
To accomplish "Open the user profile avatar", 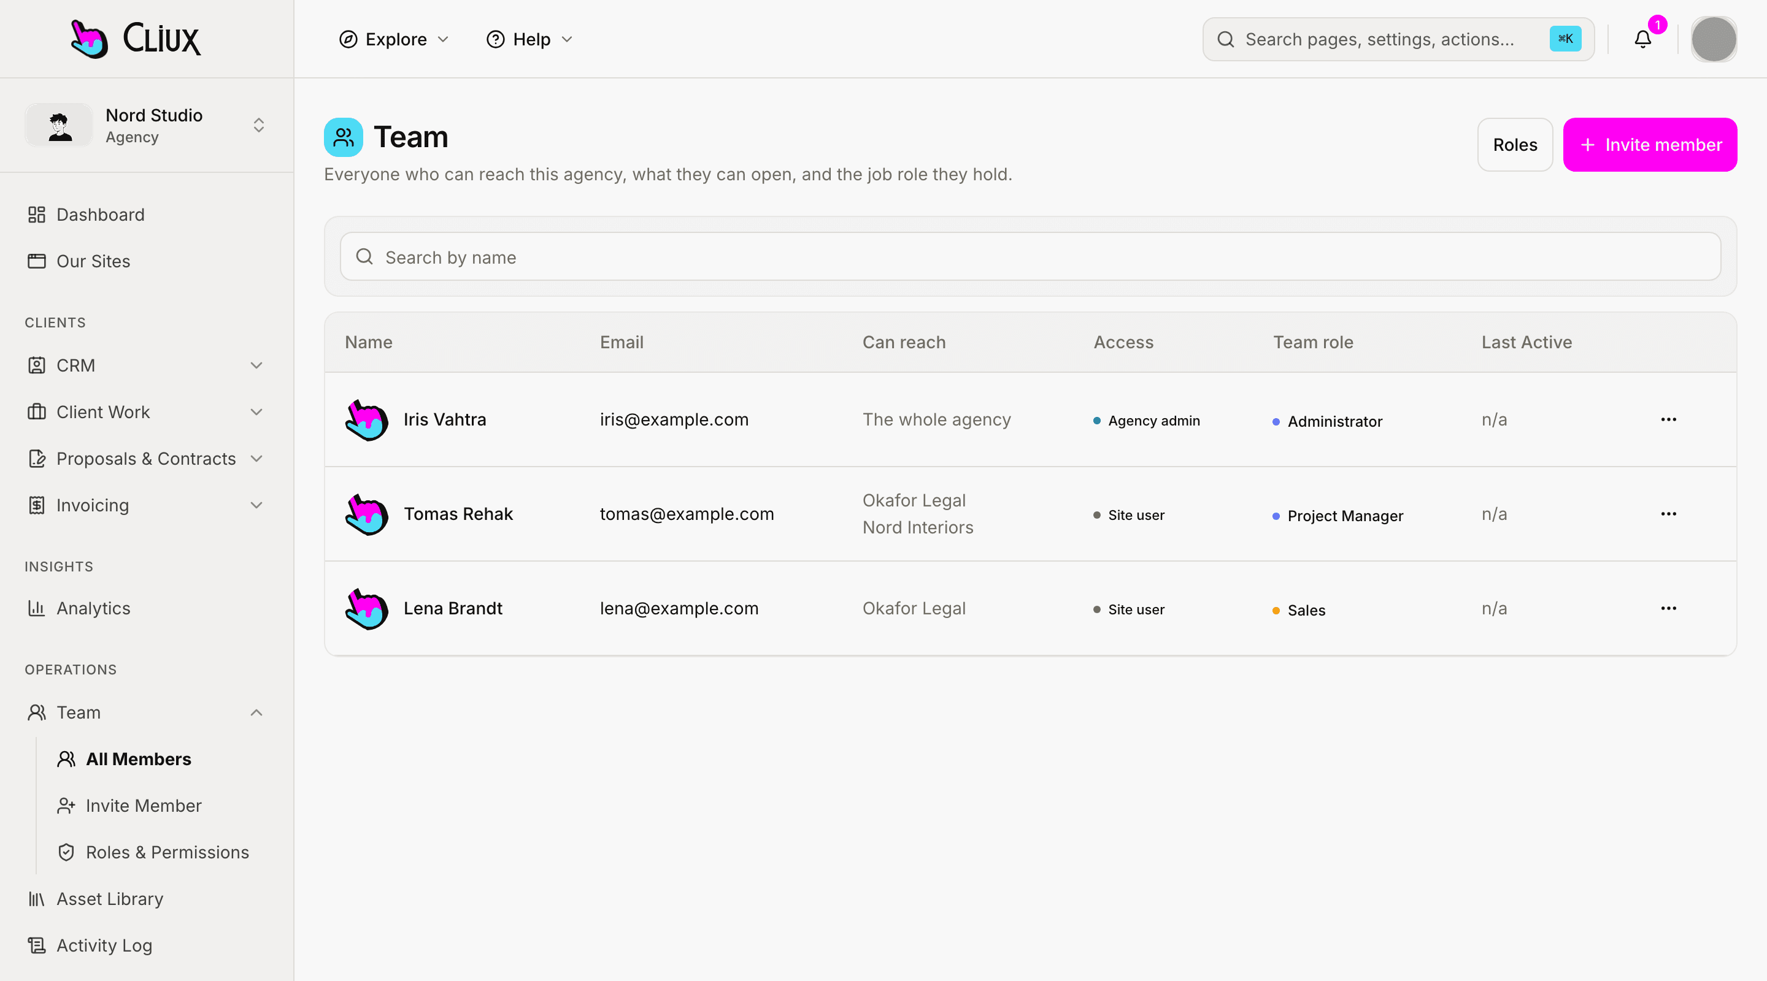I will [x=1713, y=39].
